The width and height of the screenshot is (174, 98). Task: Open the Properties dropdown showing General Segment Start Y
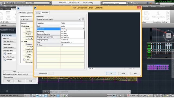click(x=59, y=19)
